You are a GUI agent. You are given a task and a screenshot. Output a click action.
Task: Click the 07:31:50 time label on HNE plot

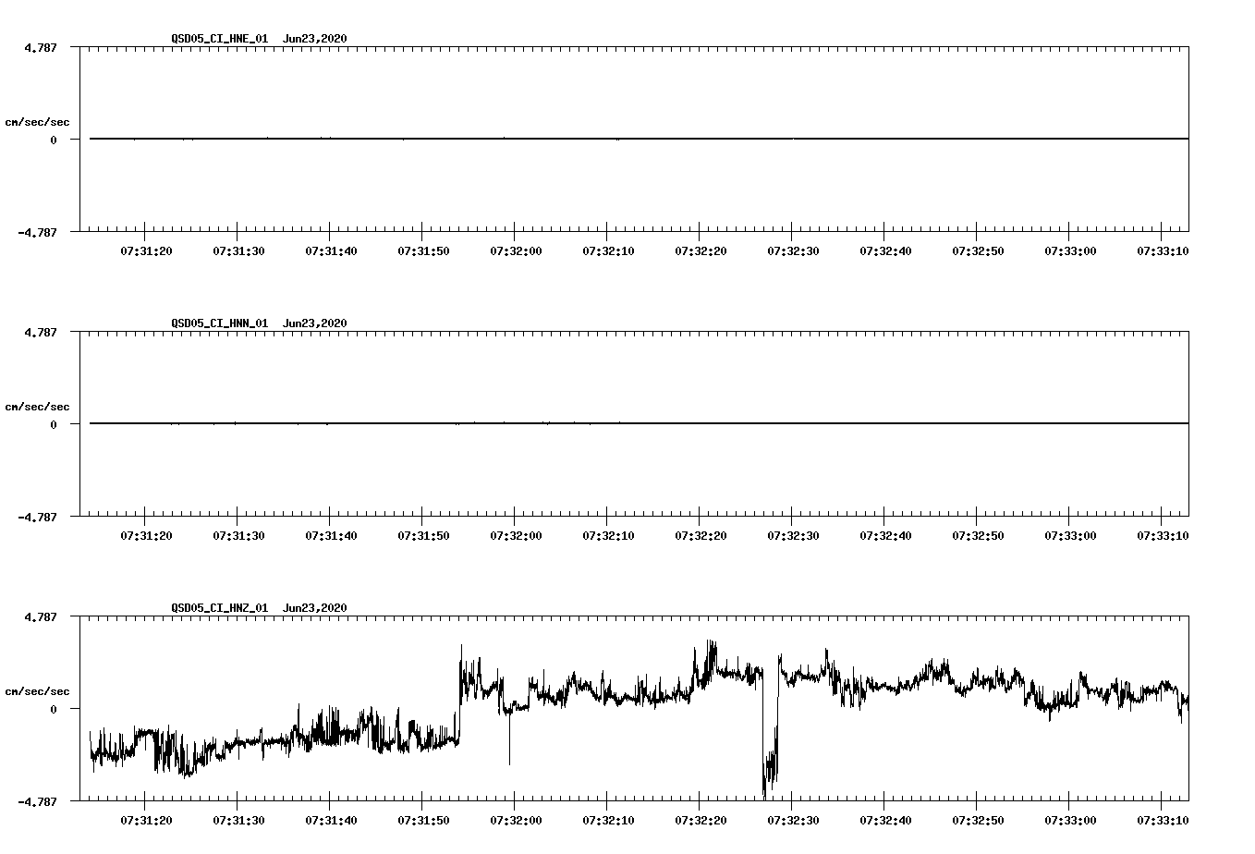[423, 250]
